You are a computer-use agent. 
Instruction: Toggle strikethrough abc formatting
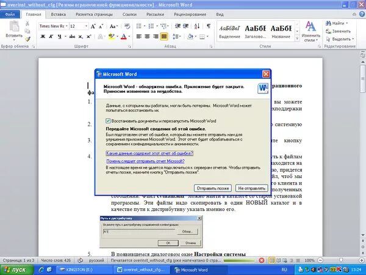point(72,37)
